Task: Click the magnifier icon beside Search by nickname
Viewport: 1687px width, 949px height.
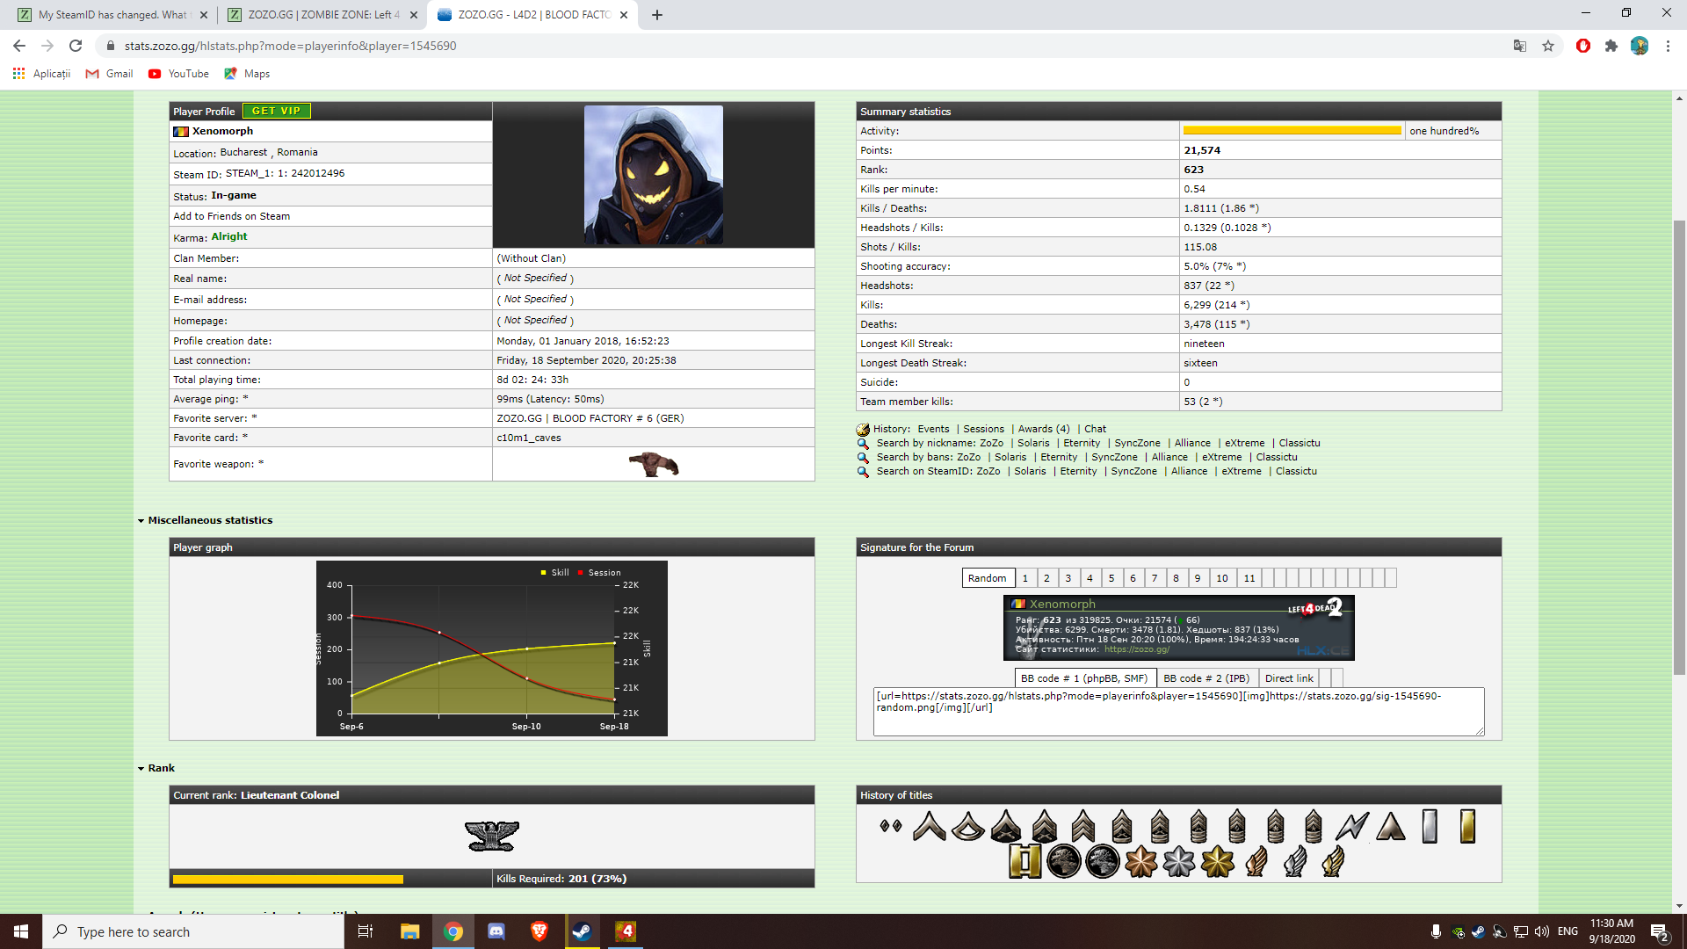Action: point(863,444)
